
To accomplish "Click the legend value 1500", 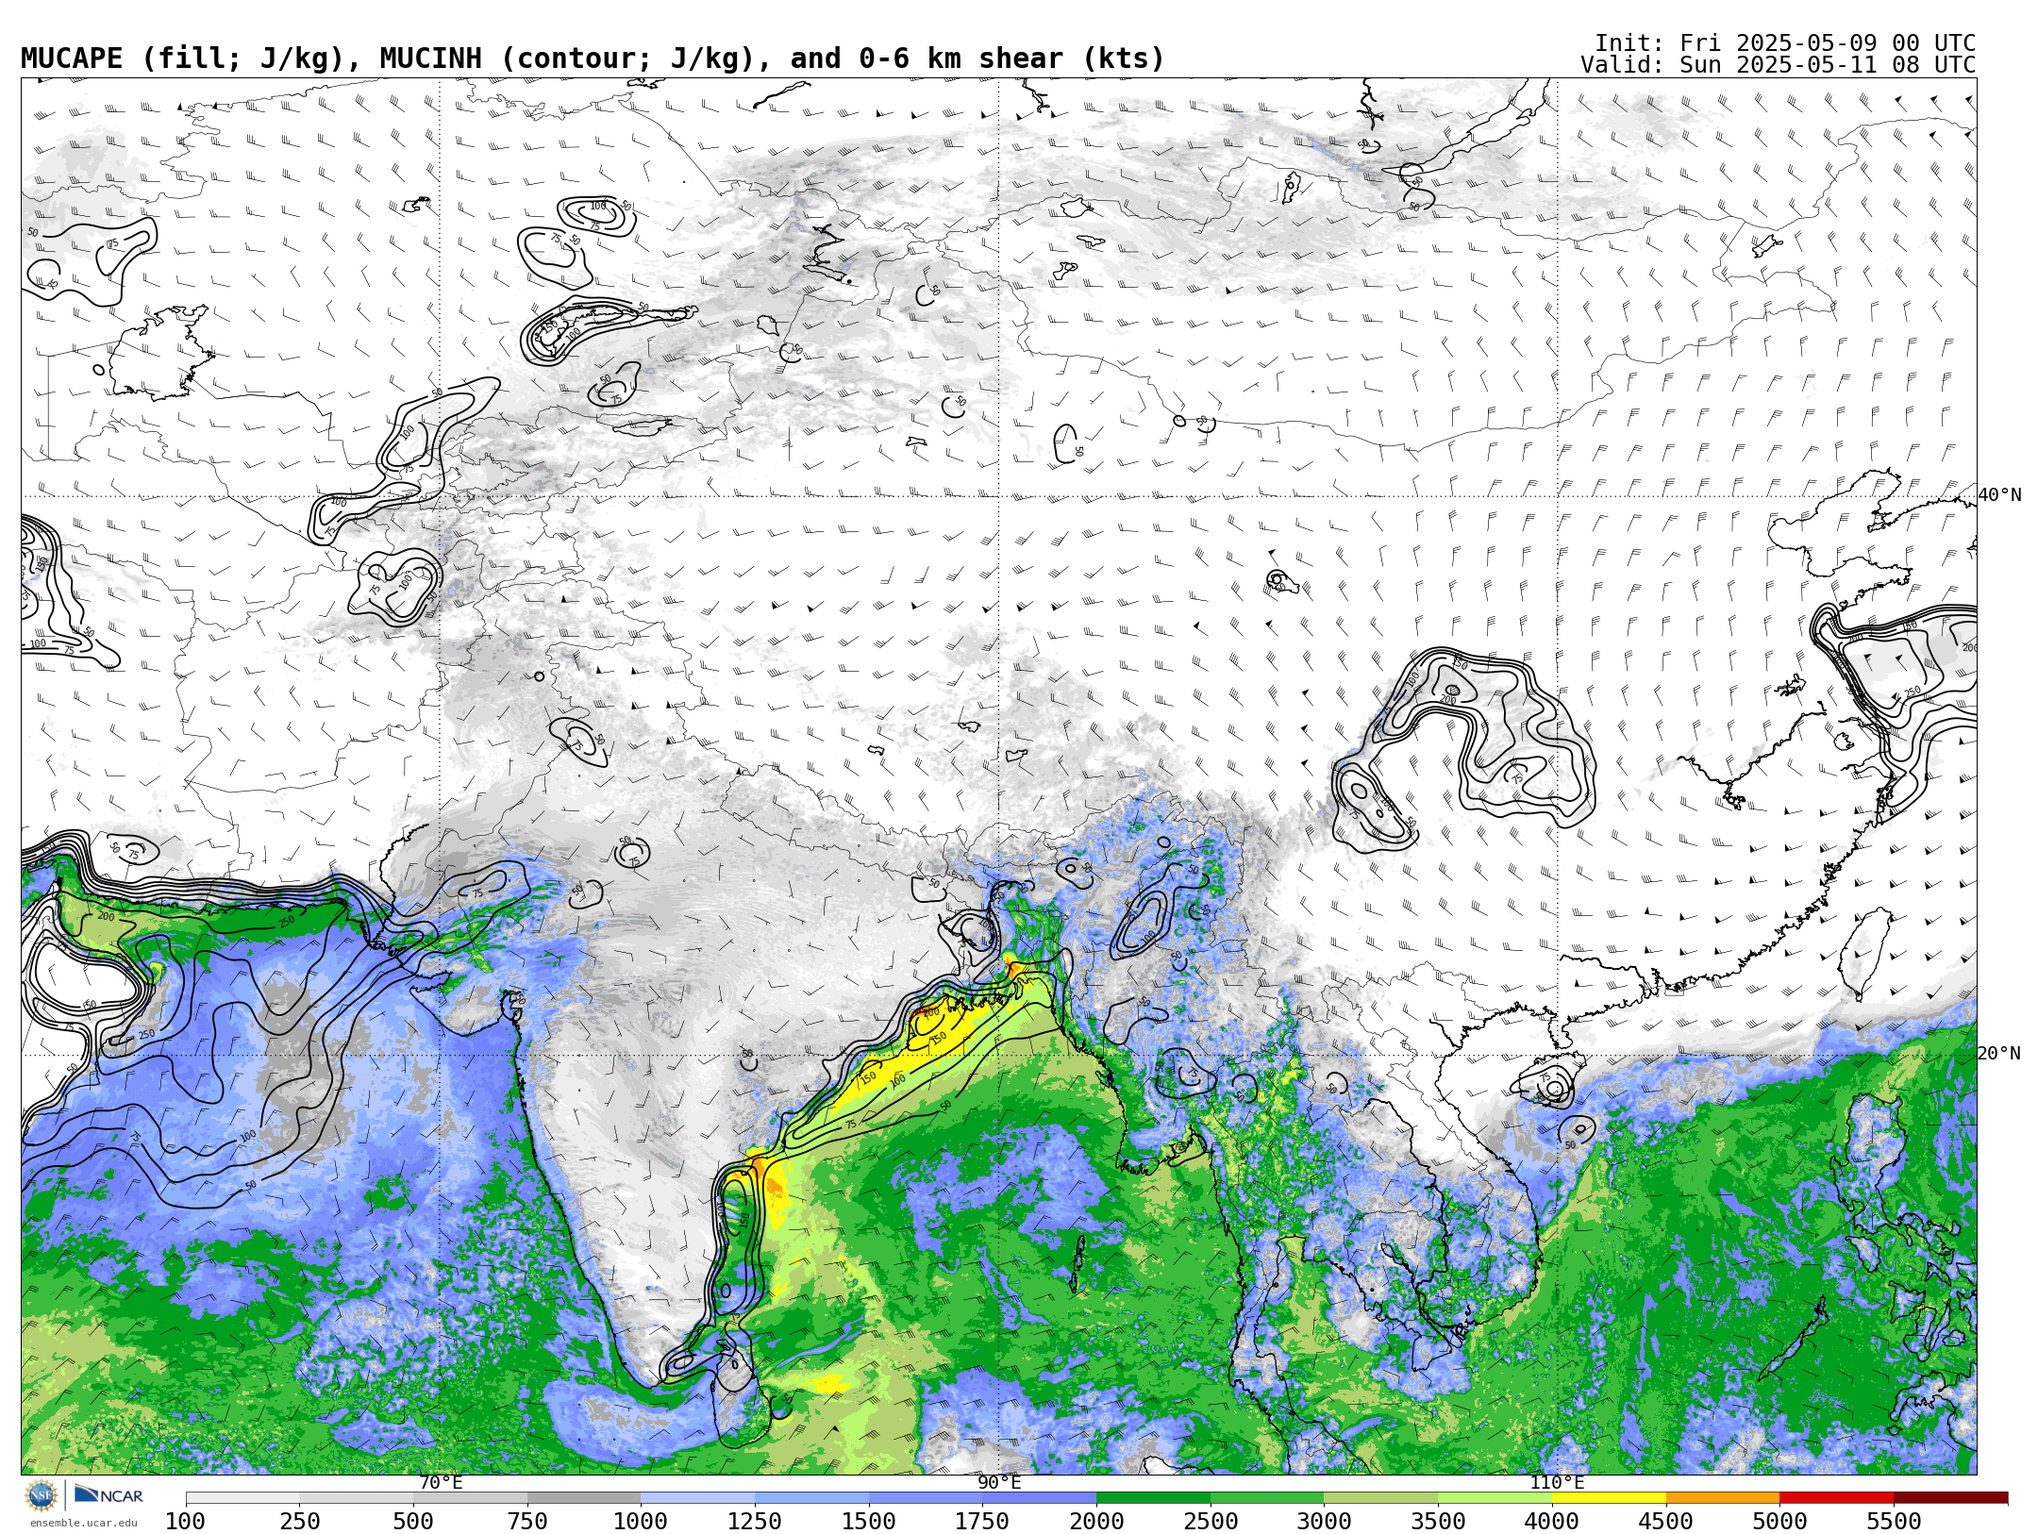I will point(869,1522).
